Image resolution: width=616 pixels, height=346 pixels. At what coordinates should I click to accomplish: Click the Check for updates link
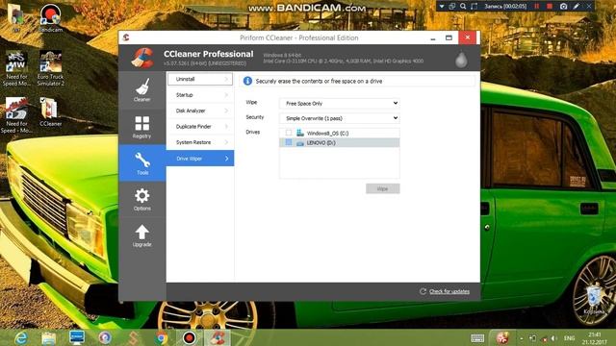[x=449, y=291]
